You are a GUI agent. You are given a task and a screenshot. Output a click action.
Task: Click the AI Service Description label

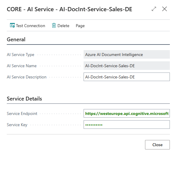click(x=27, y=77)
